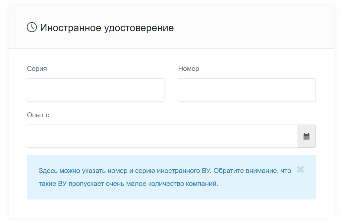This screenshot has height=223, width=342.
Task: Click the Иностранное удостоверение heading
Action: [x=107, y=28]
